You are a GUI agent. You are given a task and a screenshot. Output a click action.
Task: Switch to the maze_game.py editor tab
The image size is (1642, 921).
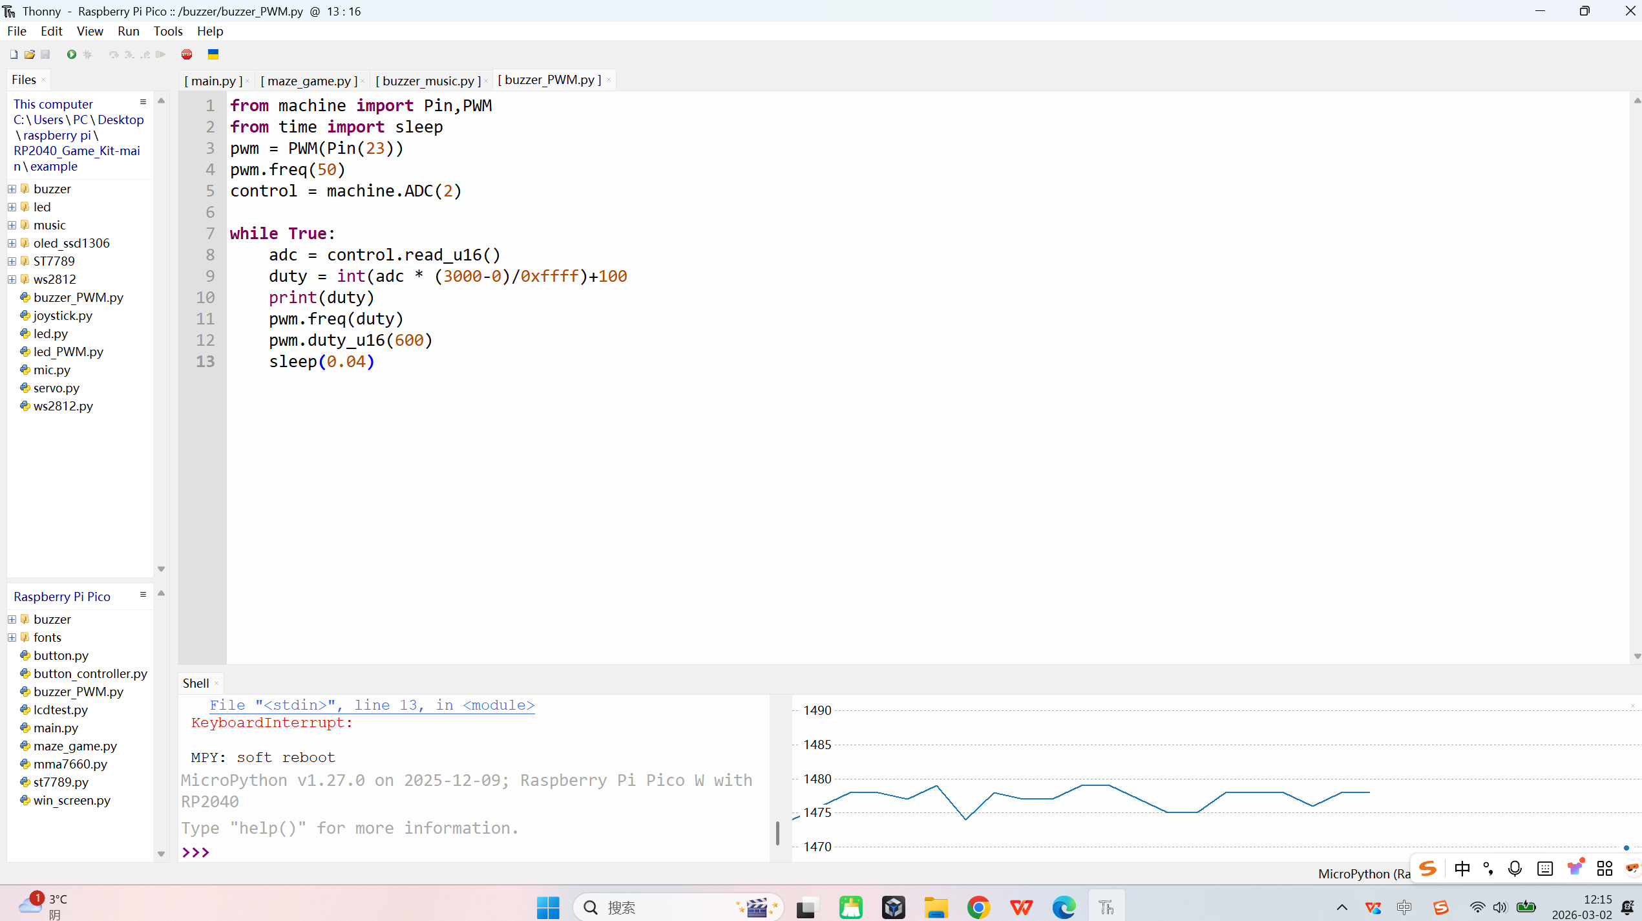coord(309,81)
